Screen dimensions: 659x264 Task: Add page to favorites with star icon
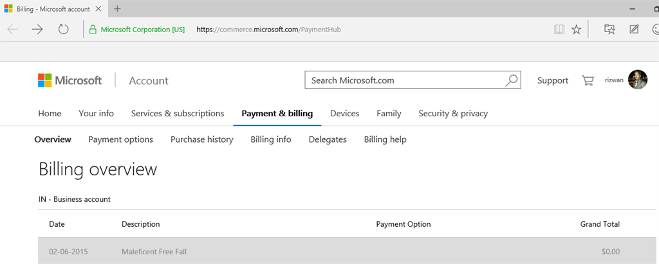[x=577, y=29]
